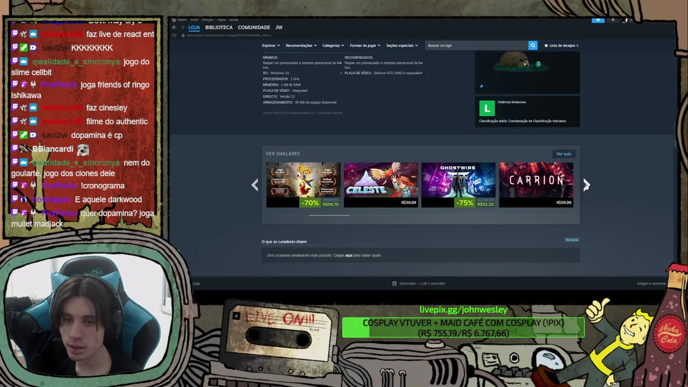Viewport: 688px width, 387px height.
Task: Switch to the BIBLIOTECA tab
Action: 219,27
